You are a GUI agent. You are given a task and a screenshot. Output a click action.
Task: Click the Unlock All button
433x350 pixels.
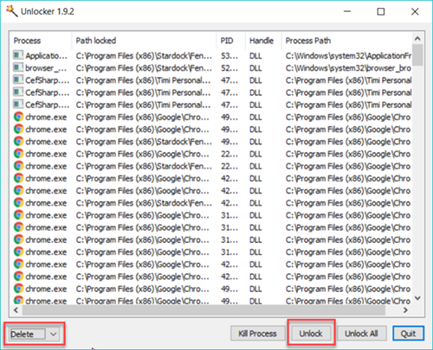(361, 334)
